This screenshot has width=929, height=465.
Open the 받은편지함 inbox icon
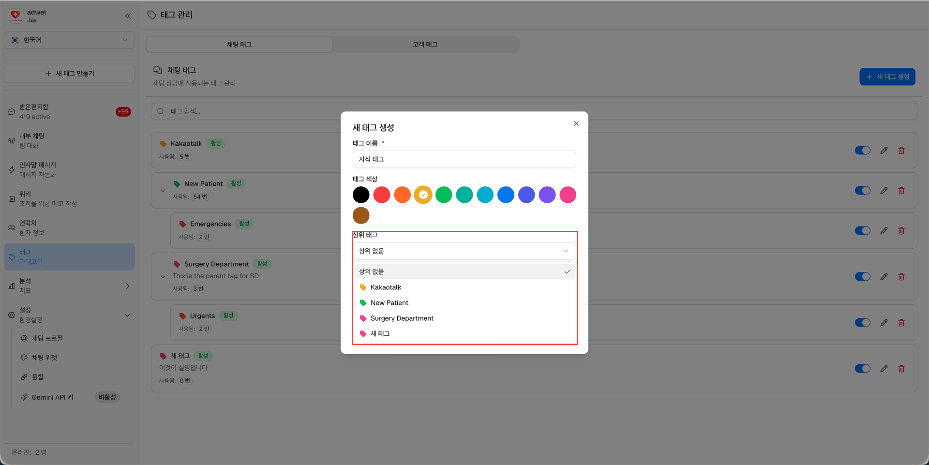point(11,111)
